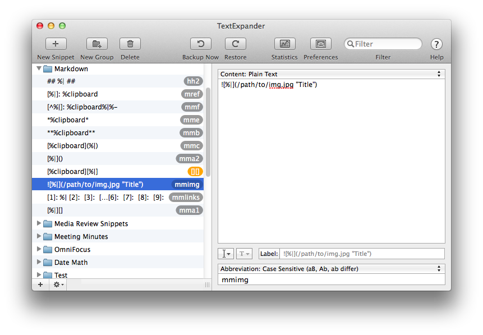This screenshot has height=335, width=483.
Task: Click the New Snippet plus icon
Action: point(56,44)
